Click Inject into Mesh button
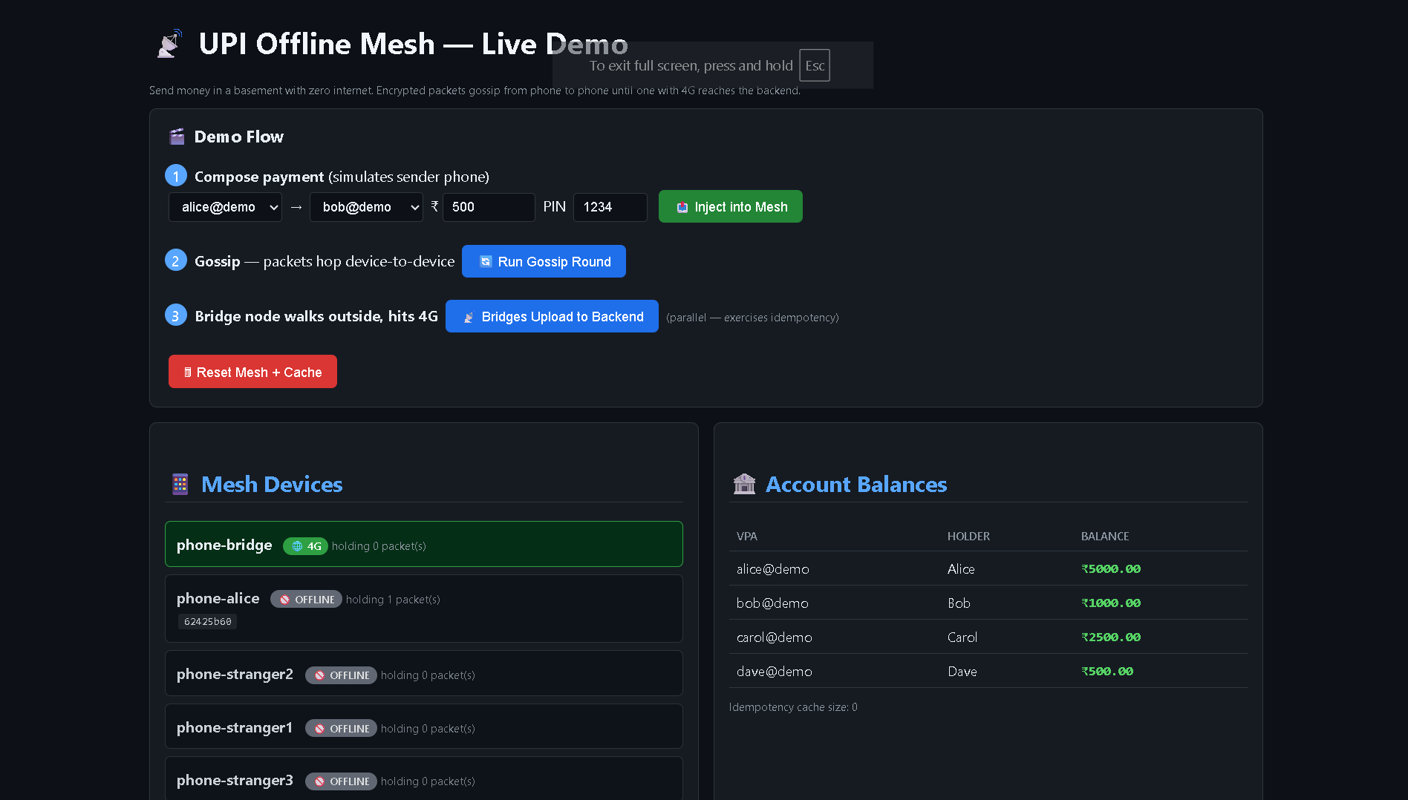This screenshot has height=800, width=1408. (731, 206)
